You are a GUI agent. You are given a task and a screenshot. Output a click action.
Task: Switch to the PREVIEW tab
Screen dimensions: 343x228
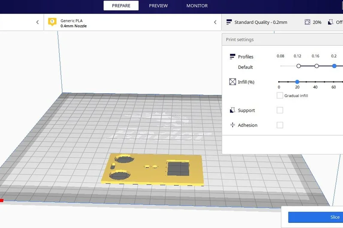pyautogui.click(x=158, y=6)
